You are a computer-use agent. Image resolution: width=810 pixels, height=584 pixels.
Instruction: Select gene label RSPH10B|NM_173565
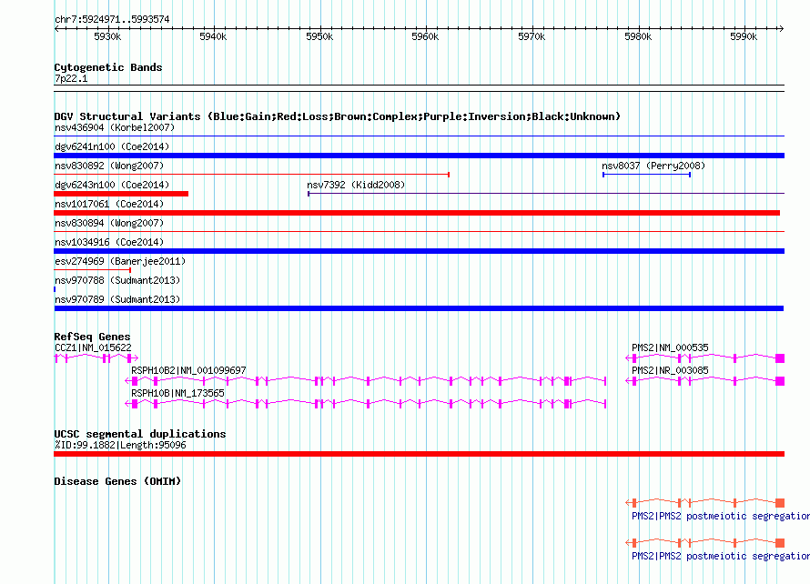[x=177, y=394]
